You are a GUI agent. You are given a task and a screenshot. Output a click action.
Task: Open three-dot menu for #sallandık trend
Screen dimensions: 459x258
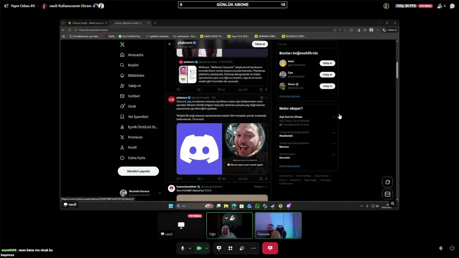coord(333,133)
